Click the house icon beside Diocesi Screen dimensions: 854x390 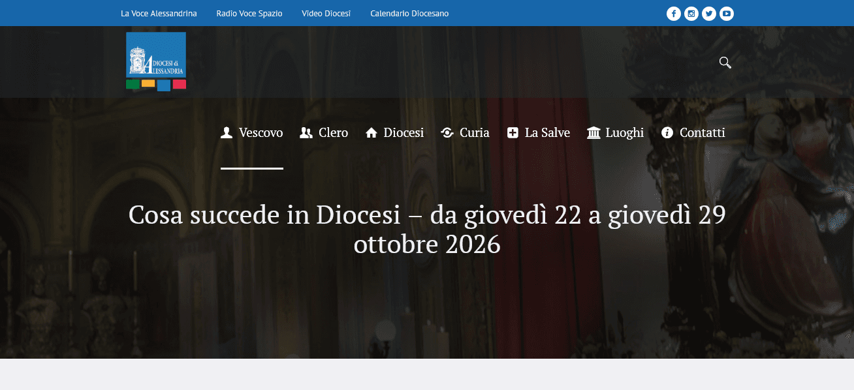click(x=372, y=133)
